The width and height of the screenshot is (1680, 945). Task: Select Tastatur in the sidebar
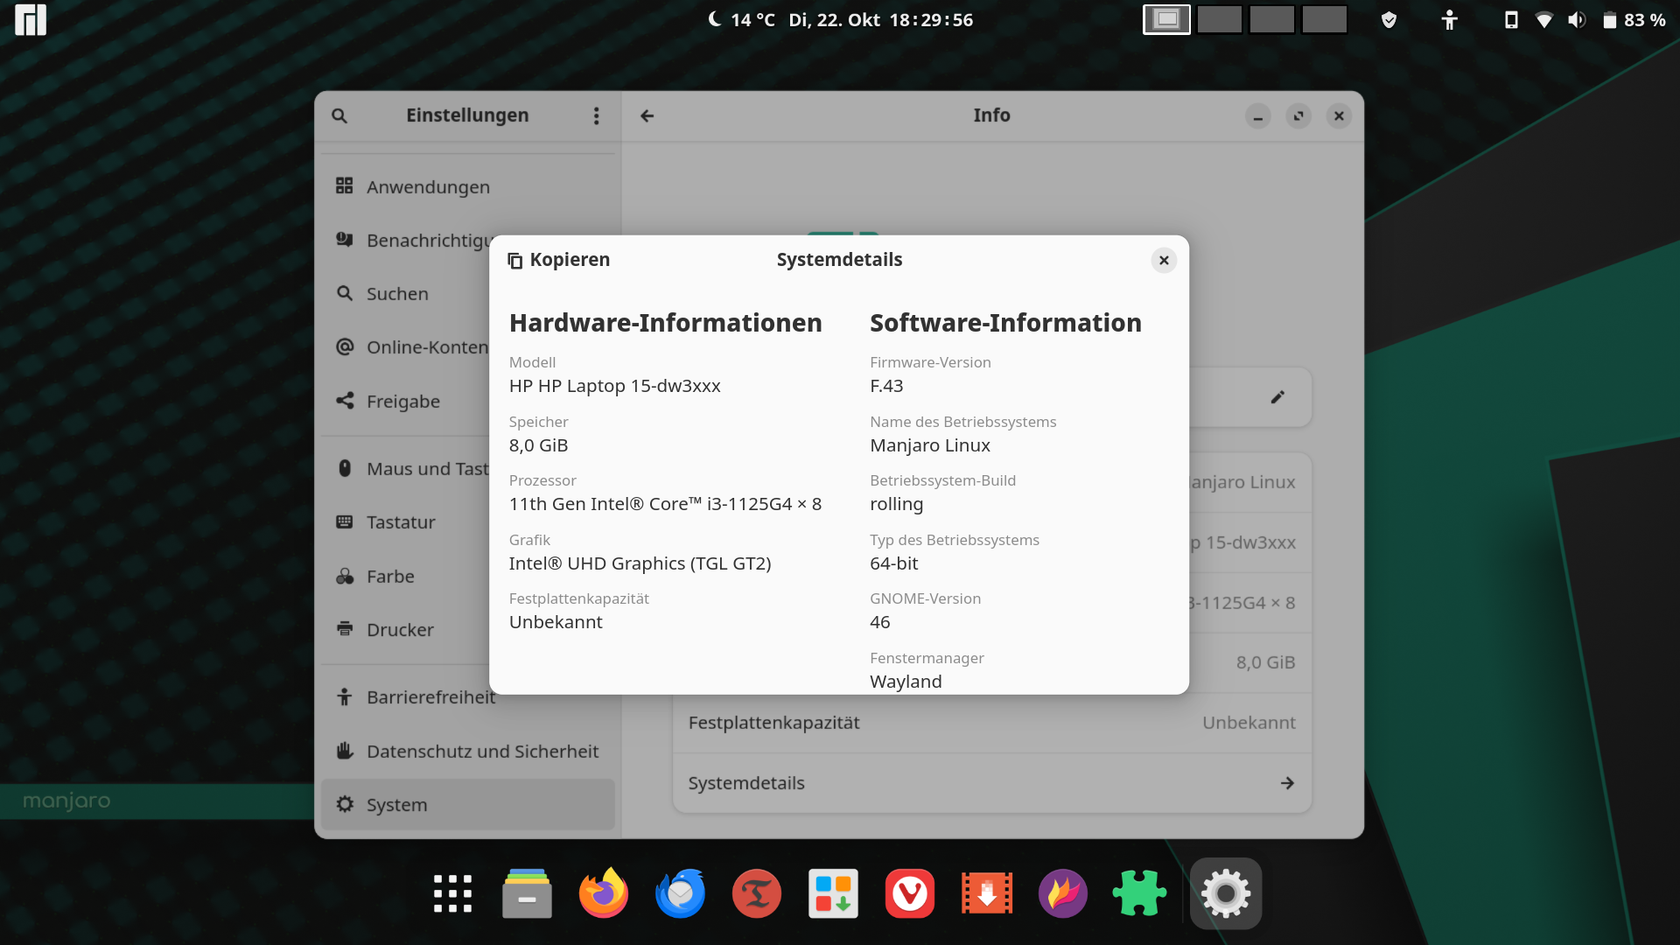(400, 522)
